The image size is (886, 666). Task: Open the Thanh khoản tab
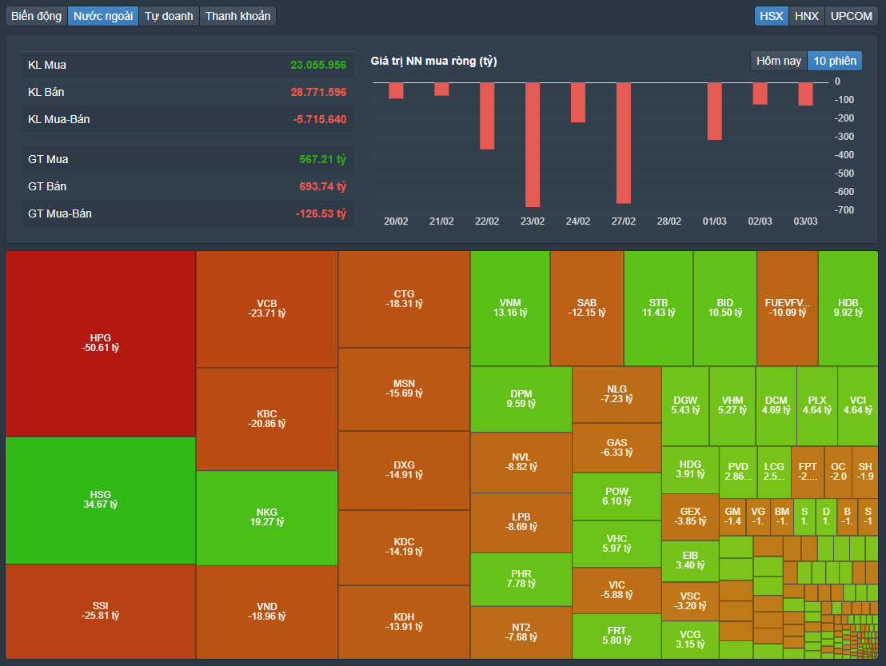237,16
